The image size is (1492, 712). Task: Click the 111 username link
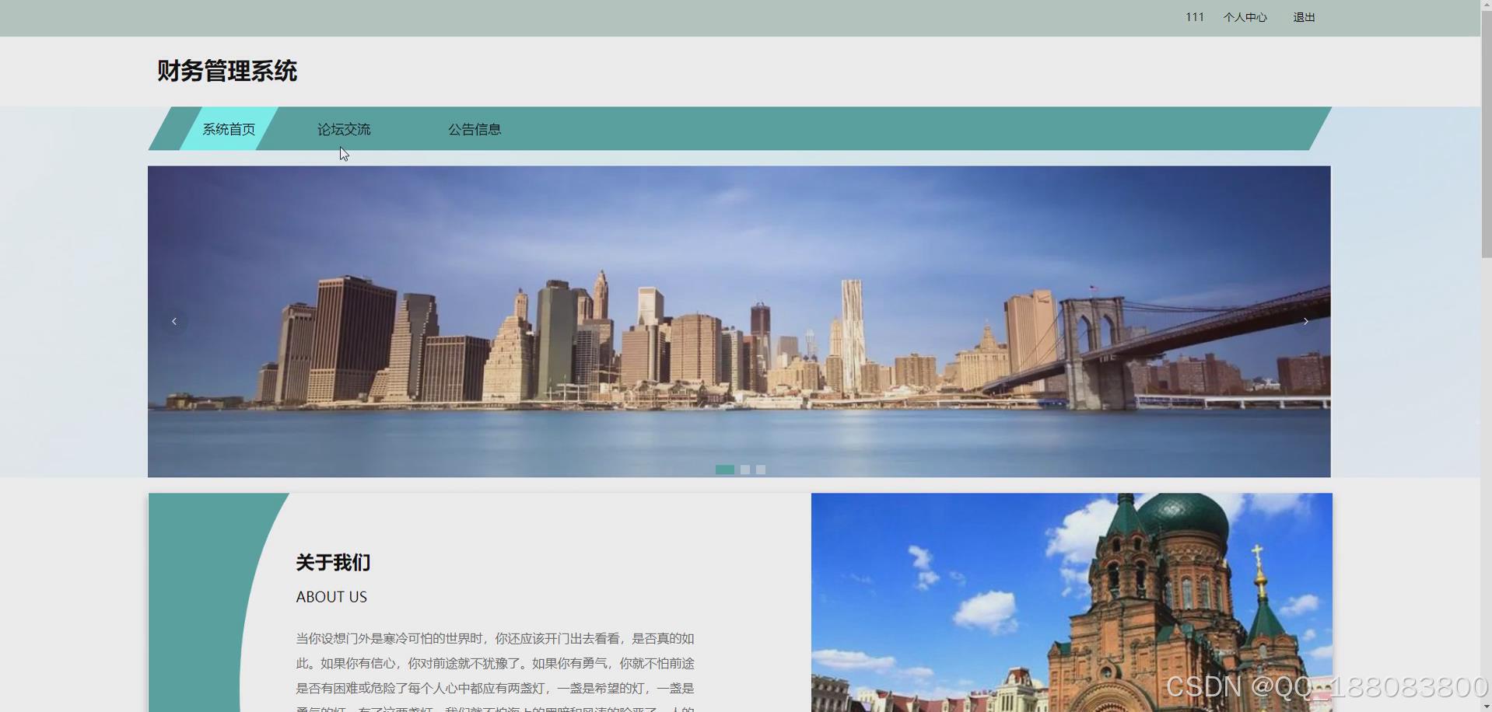click(1194, 16)
